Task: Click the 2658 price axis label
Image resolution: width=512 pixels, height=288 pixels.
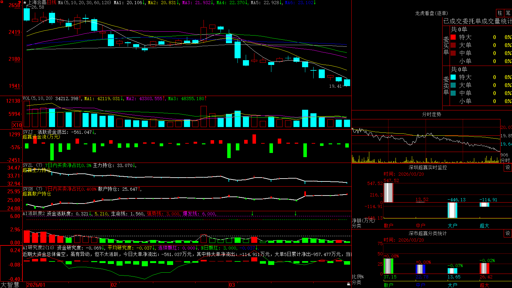Action: click(x=14, y=5)
